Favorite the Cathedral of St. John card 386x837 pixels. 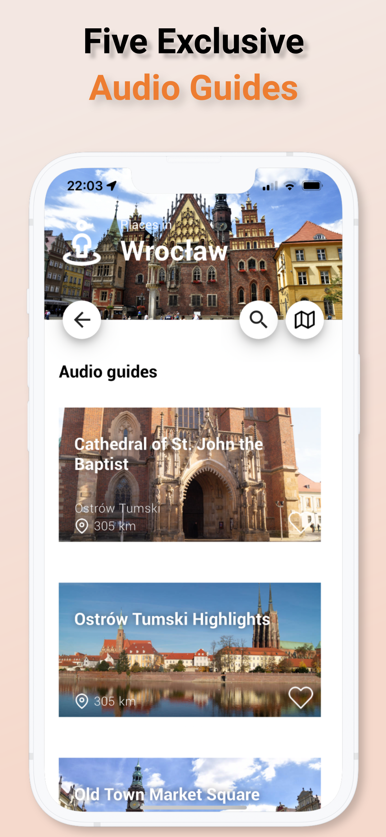pyautogui.click(x=301, y=522)
